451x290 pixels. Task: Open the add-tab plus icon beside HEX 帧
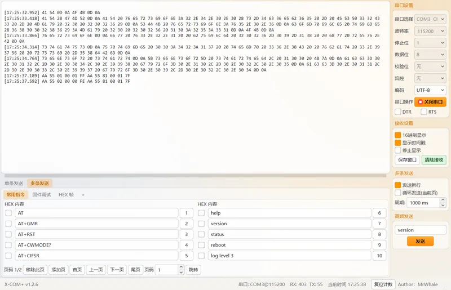[x=83, y=195]
